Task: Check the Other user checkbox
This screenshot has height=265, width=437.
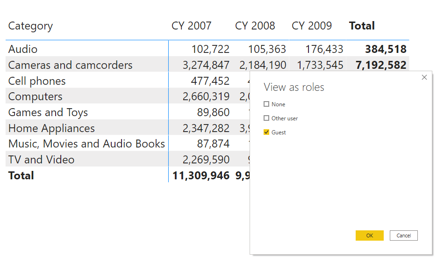Action: 266,118
